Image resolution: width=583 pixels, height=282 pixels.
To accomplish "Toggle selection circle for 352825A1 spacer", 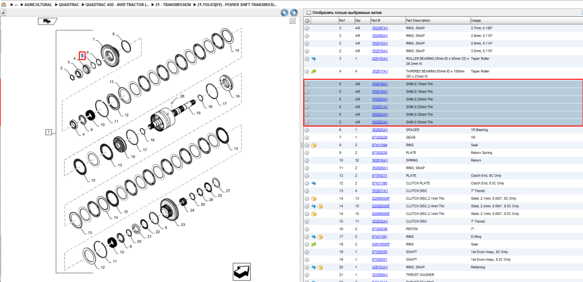I will point(307,130).
